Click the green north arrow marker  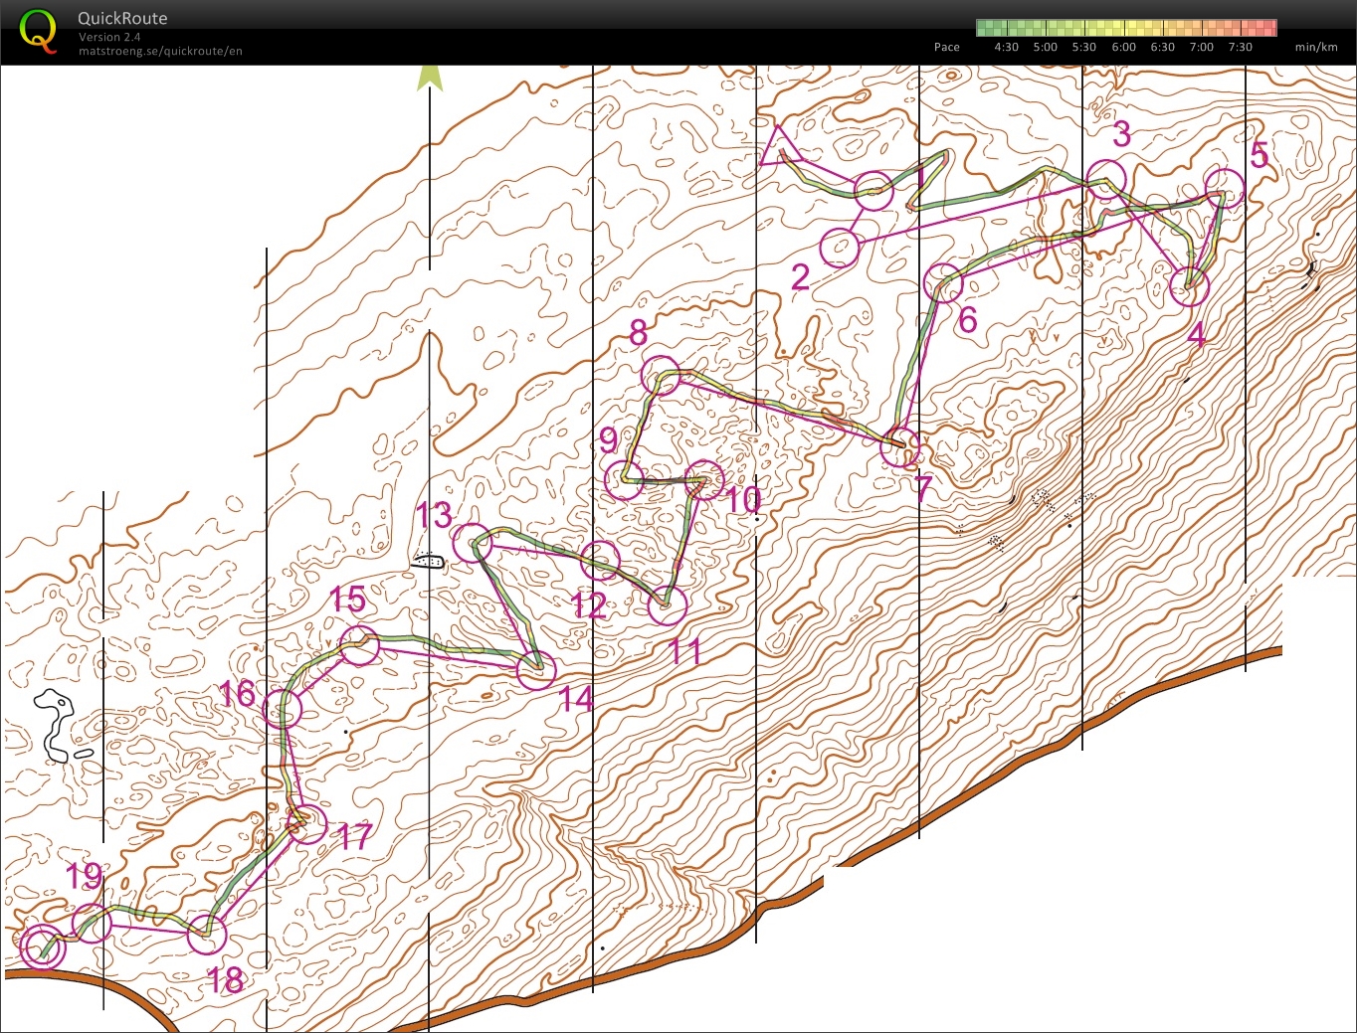click(x=430, y=77)
